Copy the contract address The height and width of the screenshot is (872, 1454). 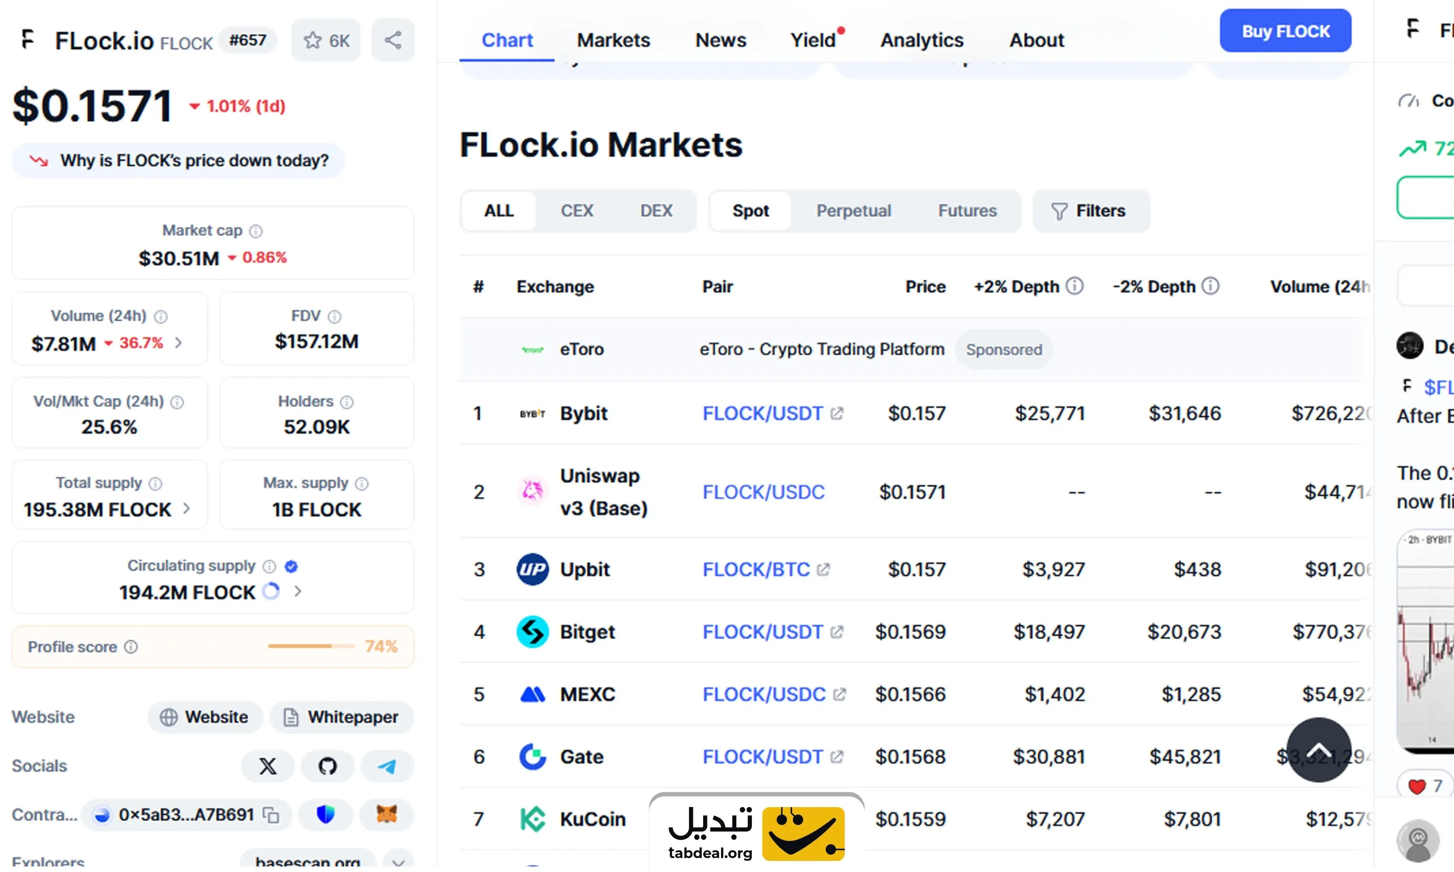[x=271, y=815]
